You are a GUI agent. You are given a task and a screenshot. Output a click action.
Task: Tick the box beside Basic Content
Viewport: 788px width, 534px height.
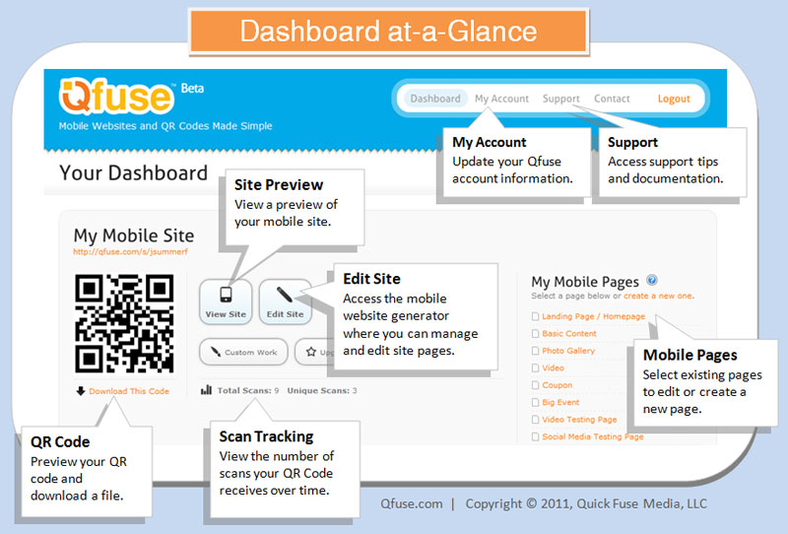pyautogui.click(x=535, y=334)
